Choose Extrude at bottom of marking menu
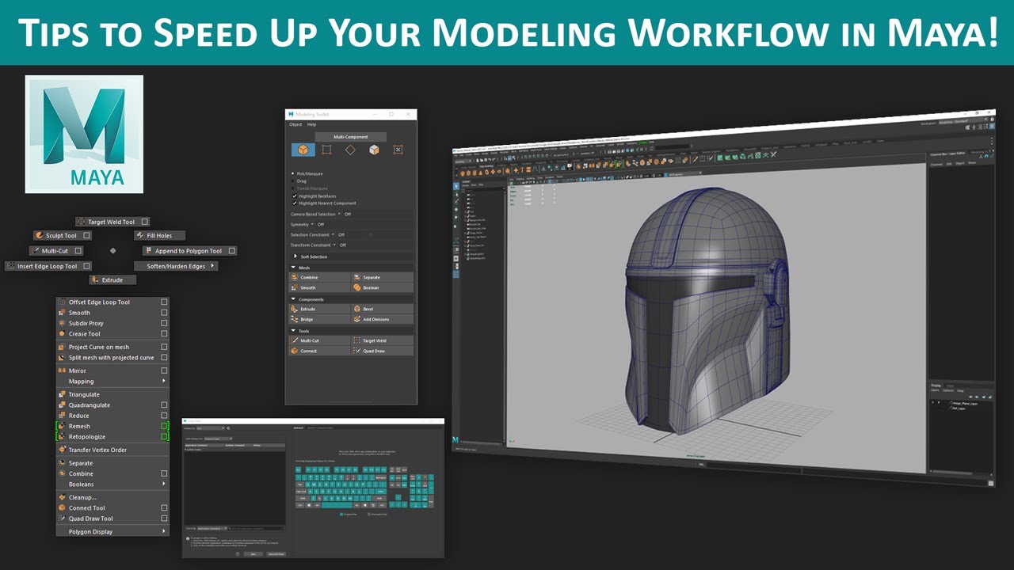Screen dimensions: 1014x570 112,279
